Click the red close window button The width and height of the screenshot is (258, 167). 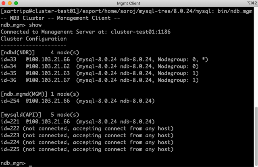3,3
